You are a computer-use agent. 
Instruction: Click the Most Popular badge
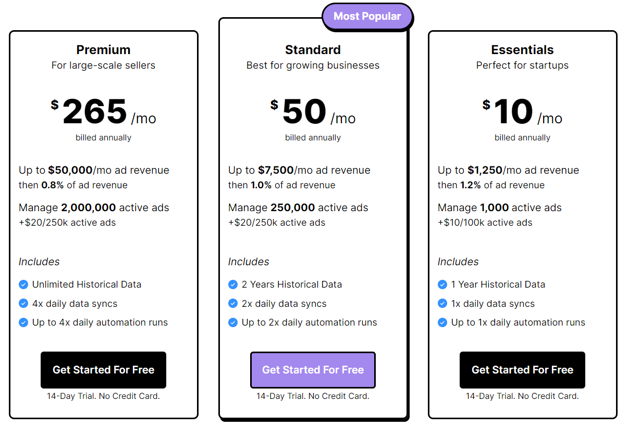(367, 16)
